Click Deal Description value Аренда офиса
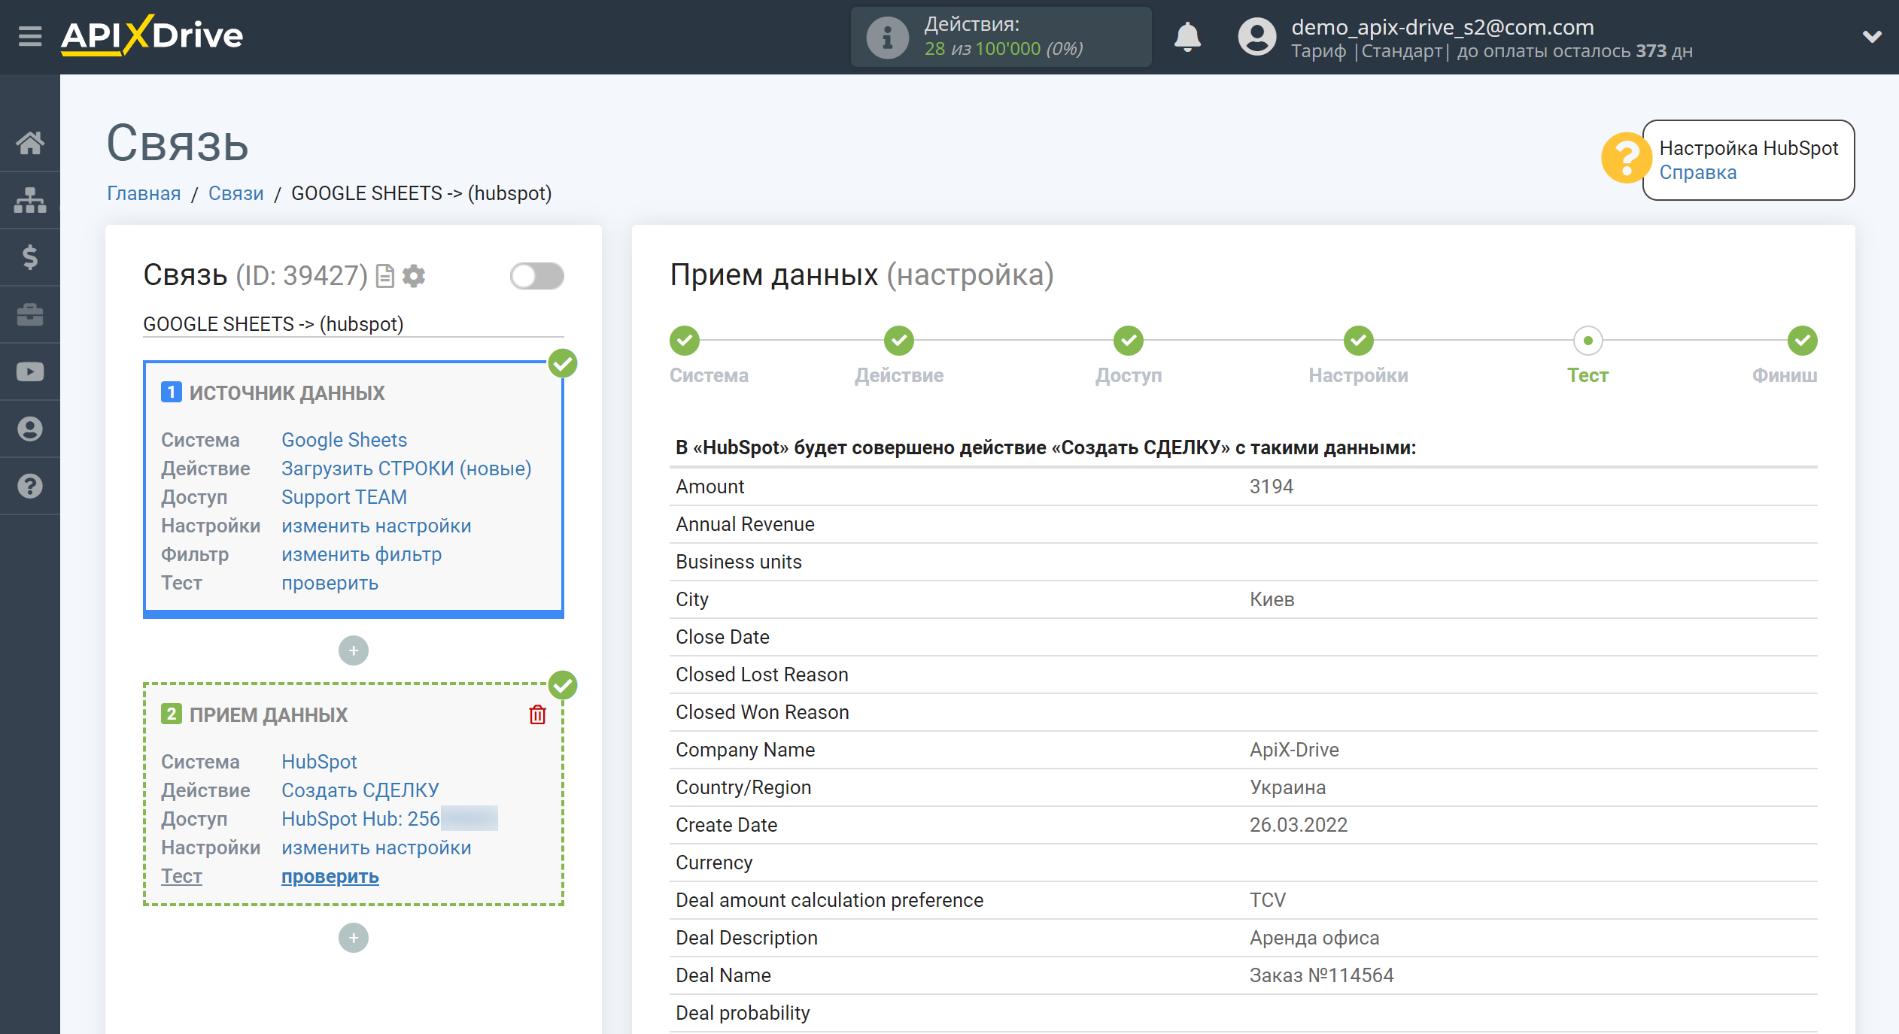Viewport: 1899px width, 1034px height. (1314, 938)
